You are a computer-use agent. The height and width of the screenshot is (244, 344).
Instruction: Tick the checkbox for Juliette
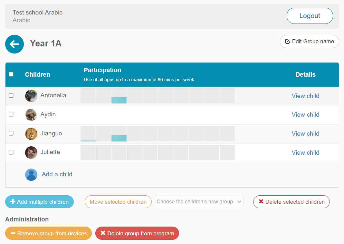click(x=11, y=152)
